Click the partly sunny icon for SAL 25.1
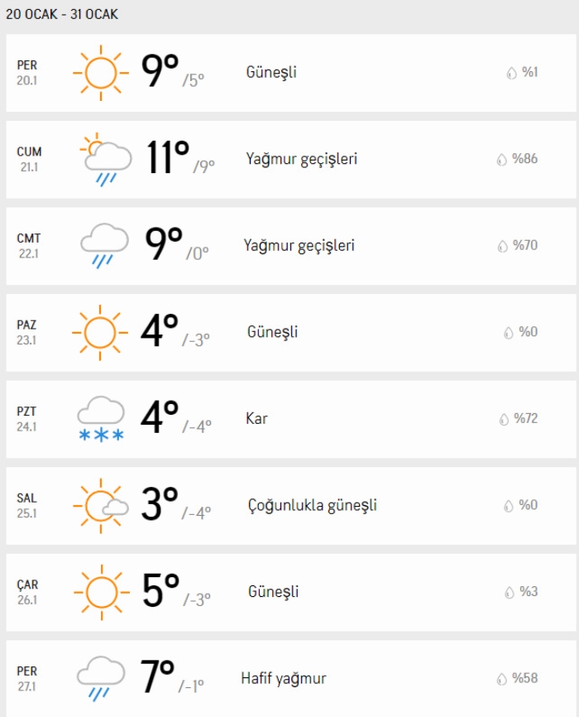Viewport: 579px width, 717px height. tap(101, 505)
